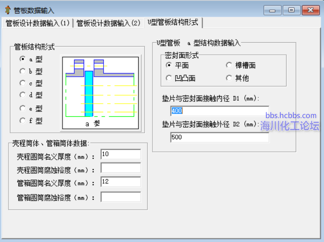
Task: Click the 垫片与密封面接触外径 D2 label
Action: [x=211, y=124]
